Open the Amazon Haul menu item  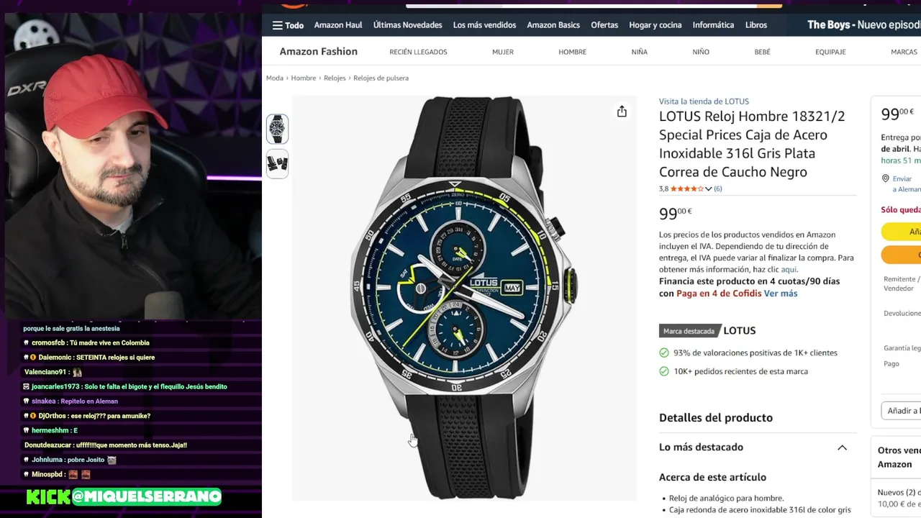pyautogui.click(x=338, y=25)
